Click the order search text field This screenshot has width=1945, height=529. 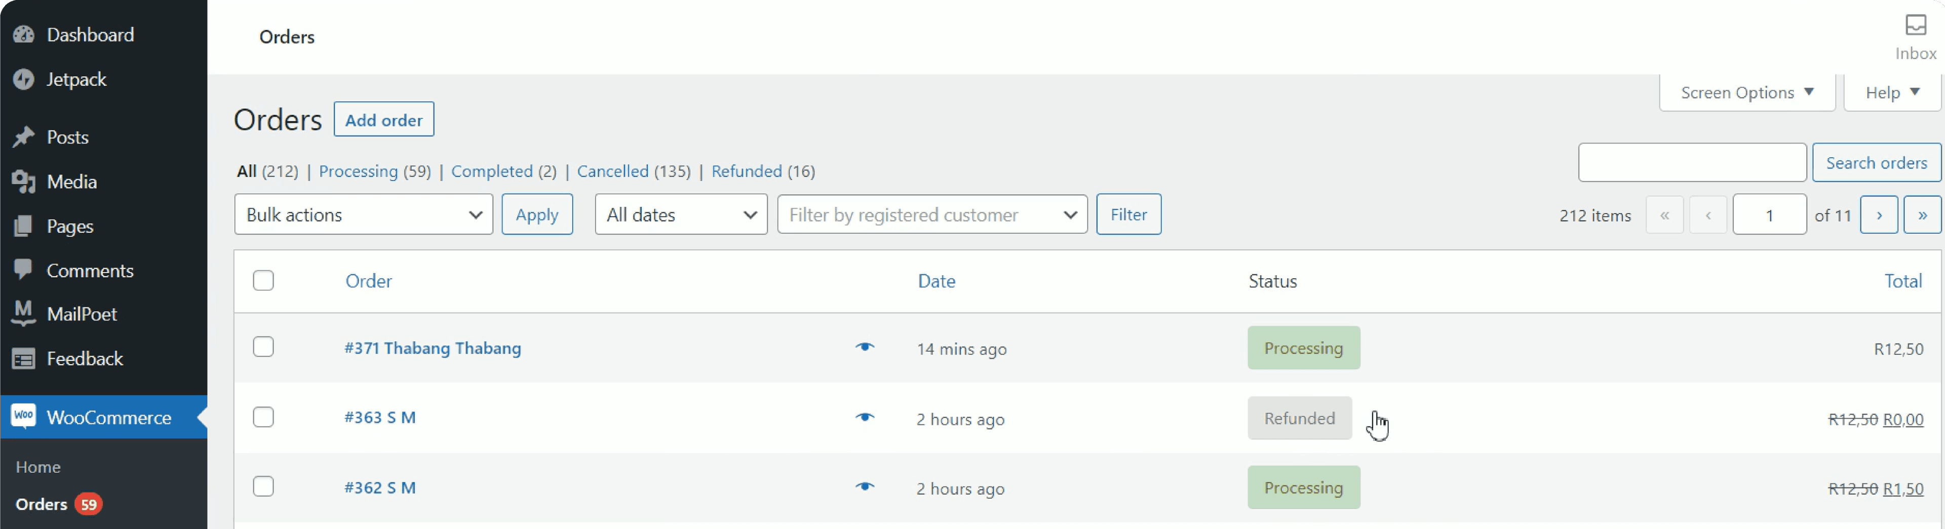1691,163
